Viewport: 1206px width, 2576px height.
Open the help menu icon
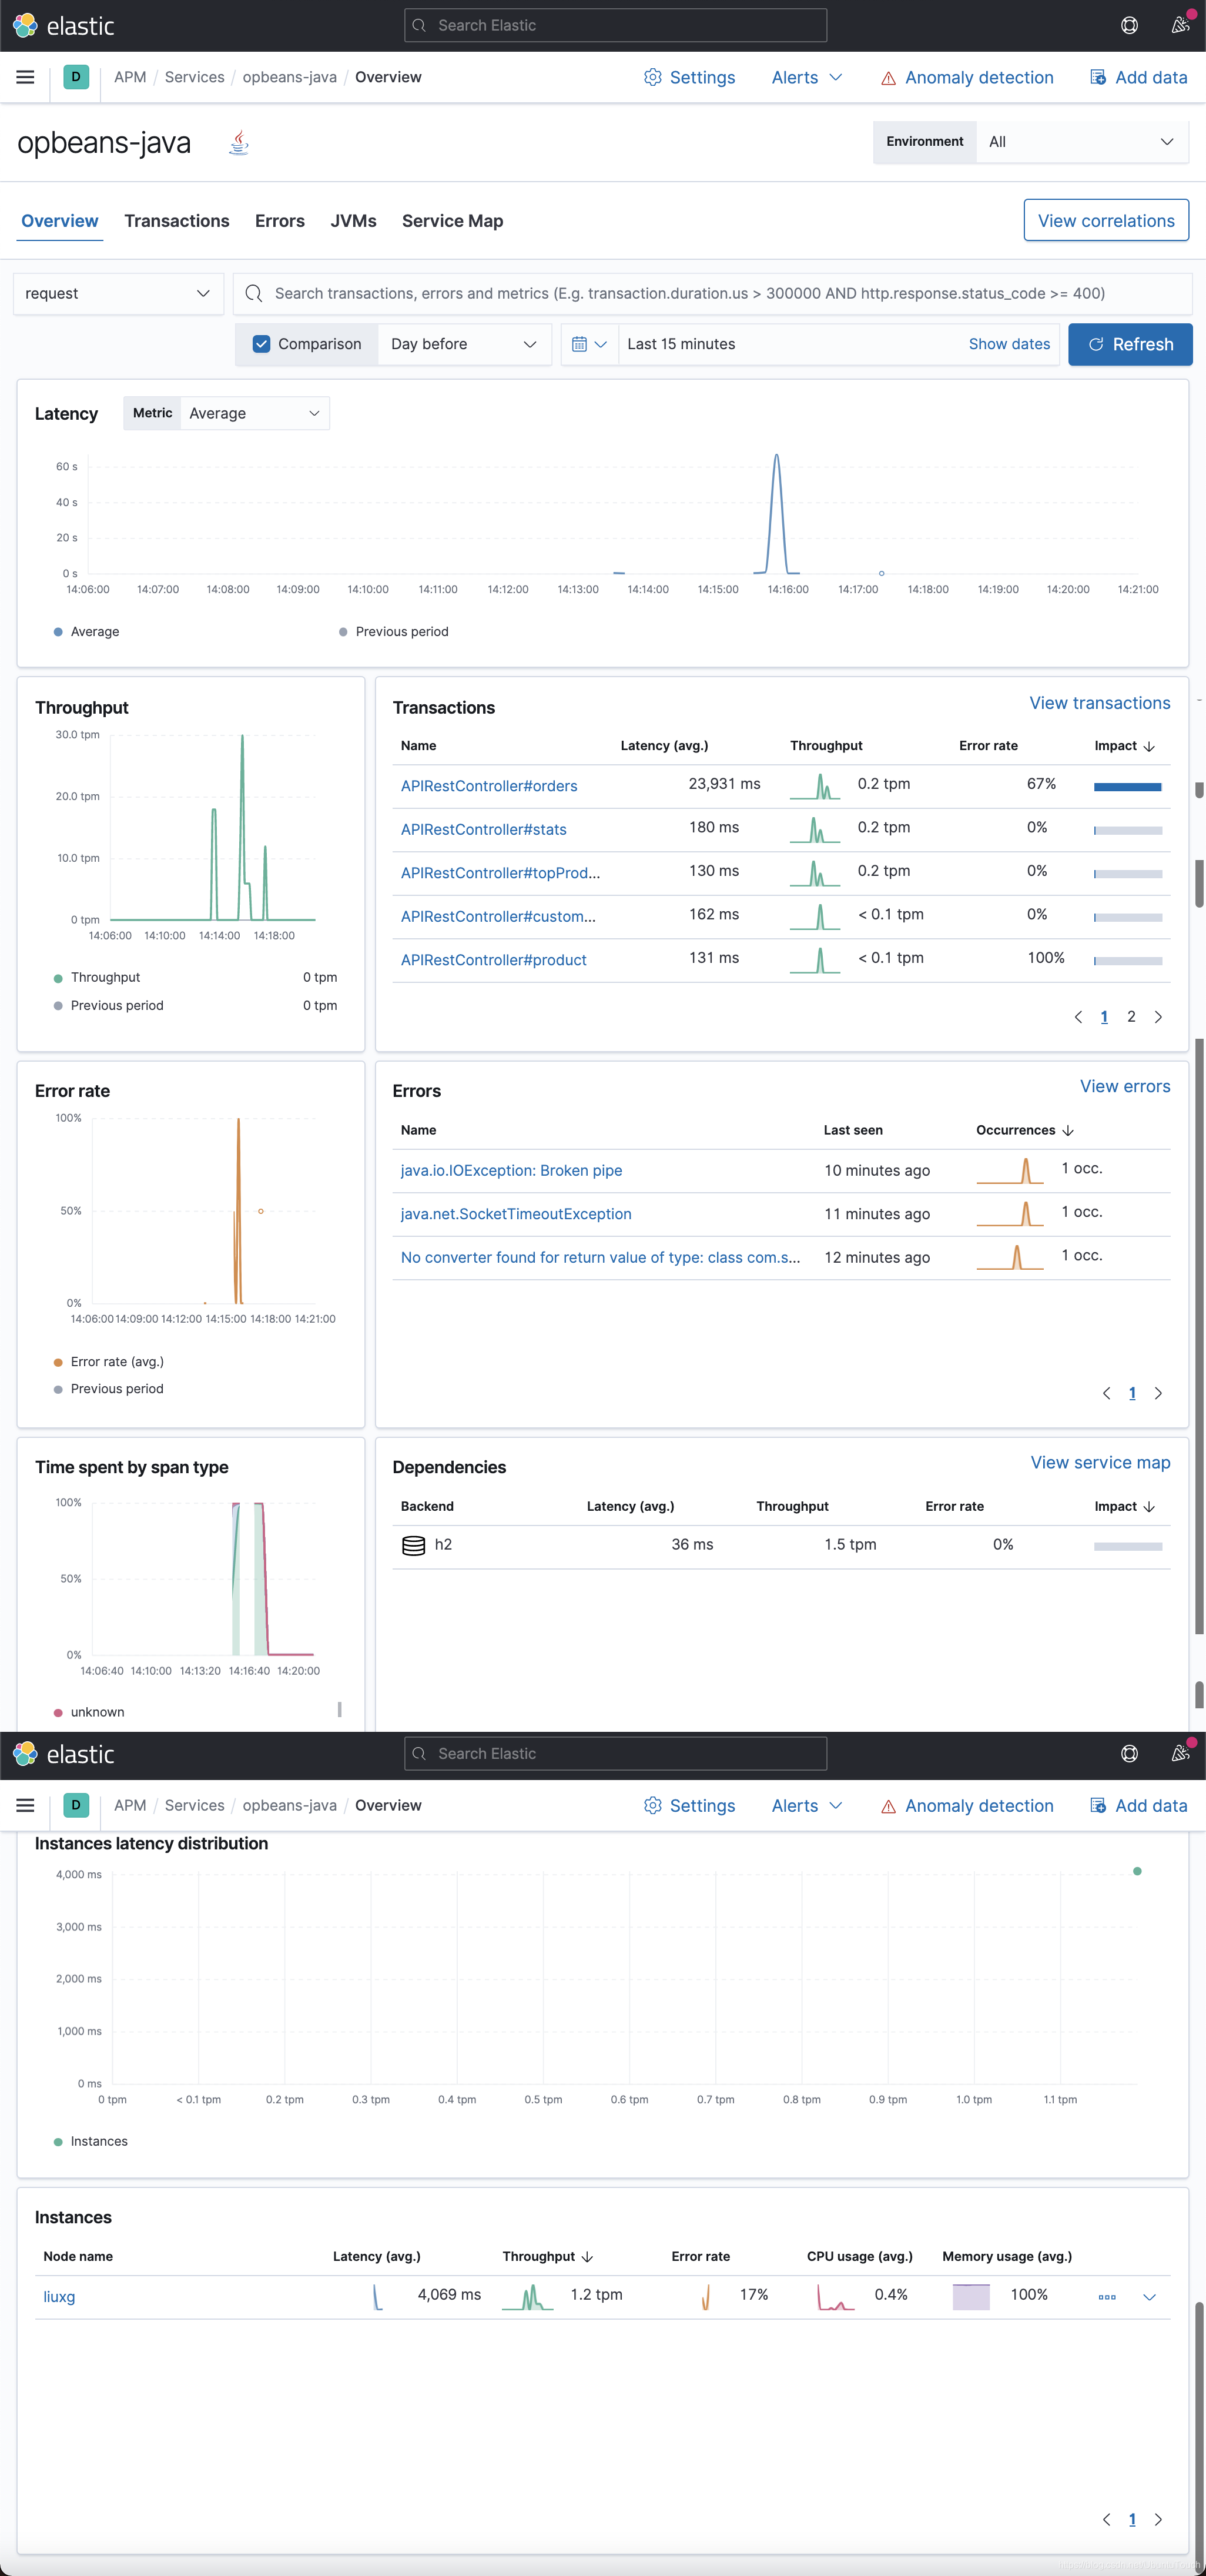(x=1129, y=25)
